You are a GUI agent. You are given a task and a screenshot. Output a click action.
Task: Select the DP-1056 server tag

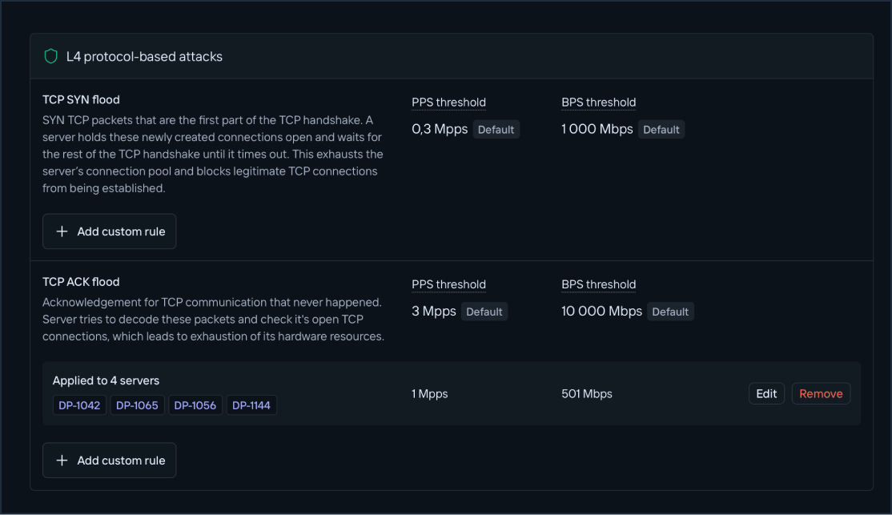tap(195, 404)
